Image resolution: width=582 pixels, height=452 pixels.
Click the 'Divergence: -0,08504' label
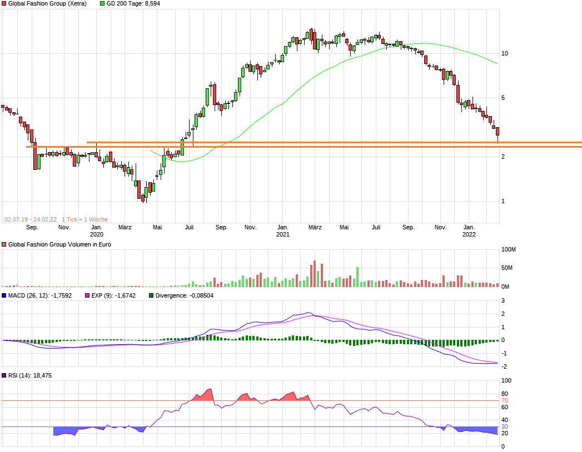pyautogui.click(x=185, y=295)
